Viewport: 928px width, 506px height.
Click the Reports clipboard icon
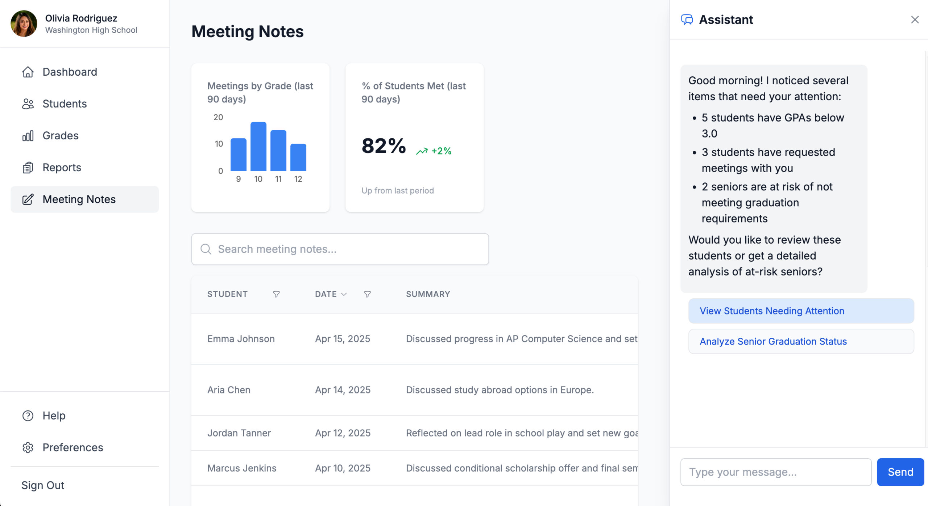tap(28, 168)
